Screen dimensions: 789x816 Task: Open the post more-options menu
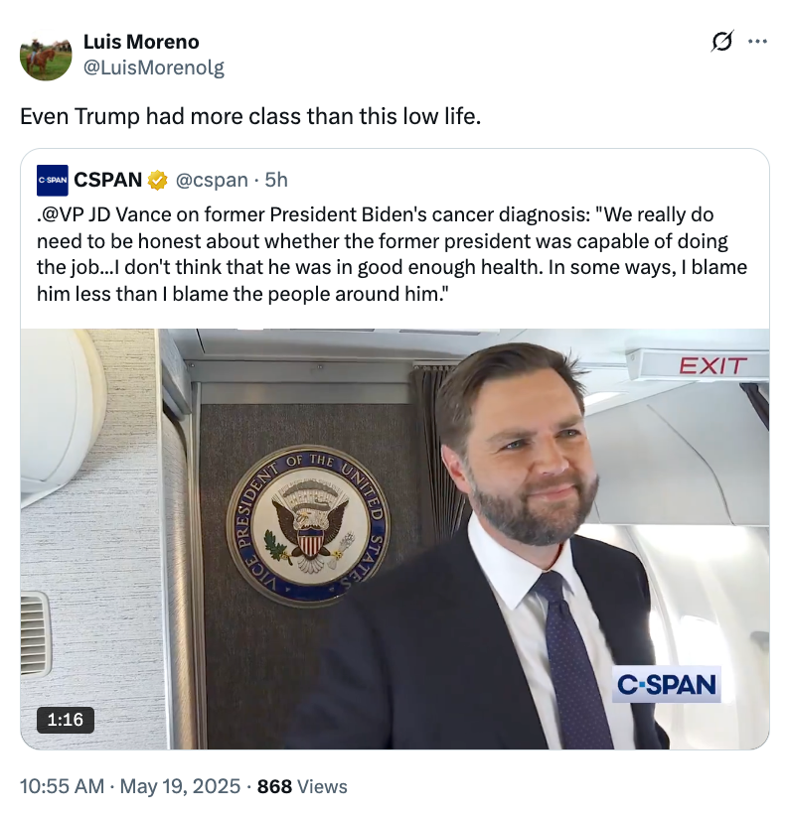[756, 41]
